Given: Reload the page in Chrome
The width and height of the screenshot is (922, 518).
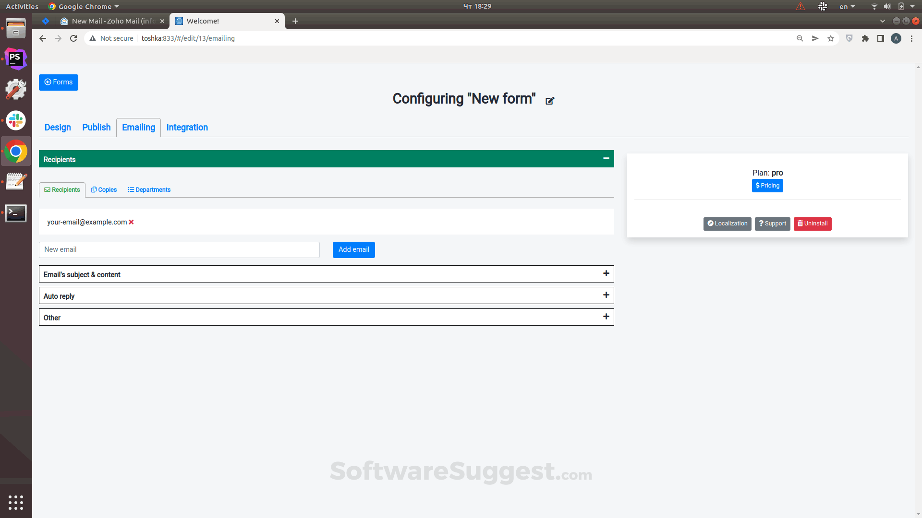Looking at the screenshot, I should (x=73, y=38).
